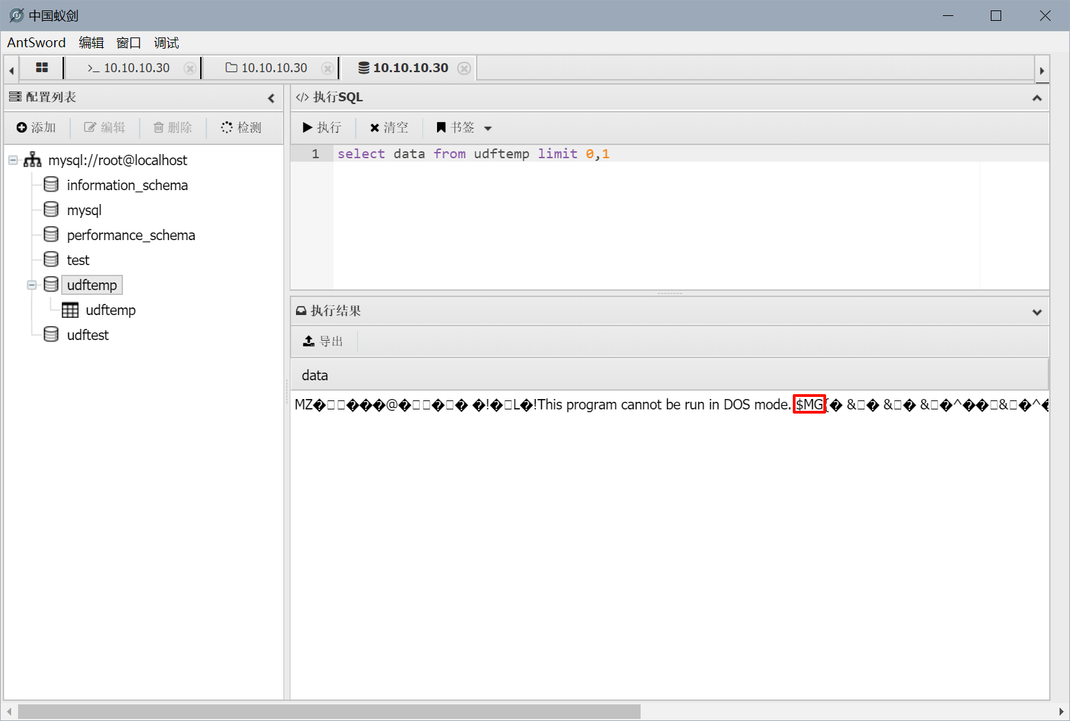The width and height of the screenshot is (1070, 721).
Task: Collapse the configuration list panel
Action: [271, 98]
